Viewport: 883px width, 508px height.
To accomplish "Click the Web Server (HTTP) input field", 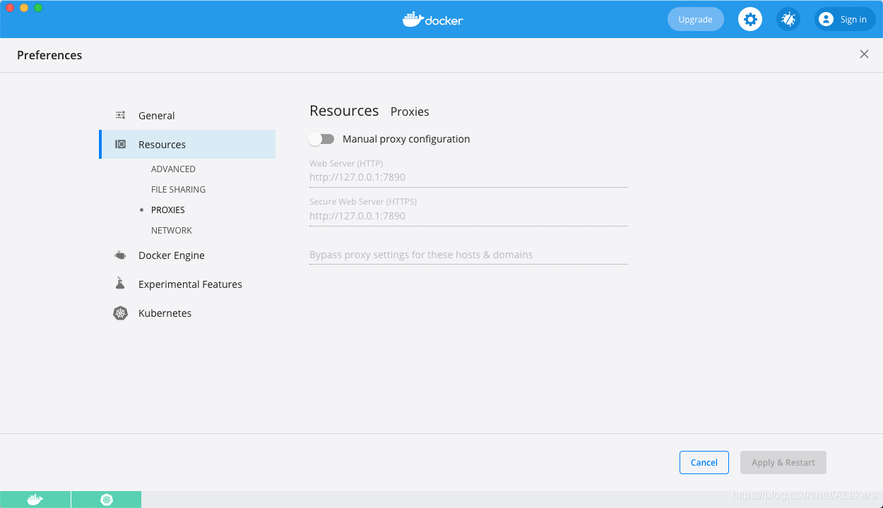I will point(468,178).
